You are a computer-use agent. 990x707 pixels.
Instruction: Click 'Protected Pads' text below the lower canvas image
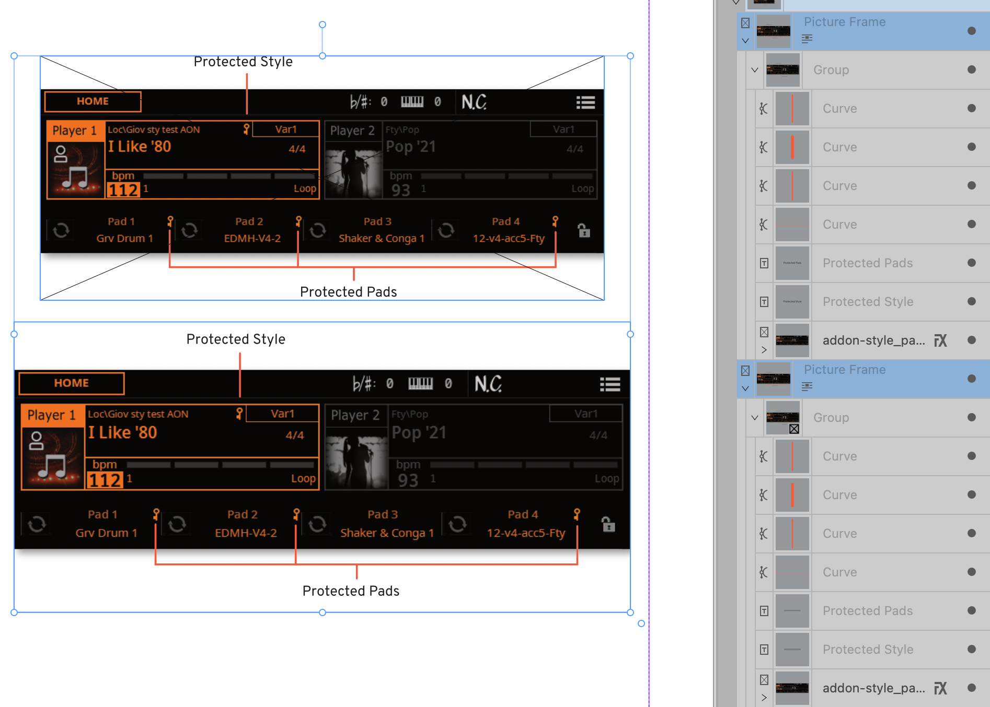pos(351,591)
